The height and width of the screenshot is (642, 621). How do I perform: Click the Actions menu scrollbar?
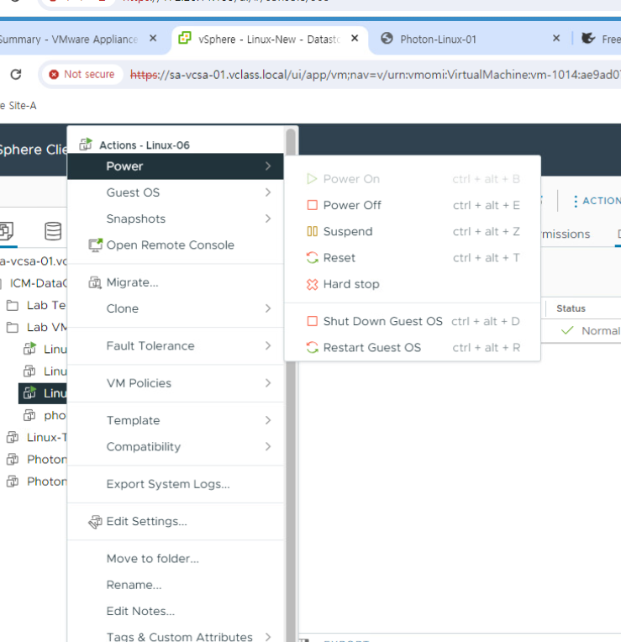click(x=291, y=385)
